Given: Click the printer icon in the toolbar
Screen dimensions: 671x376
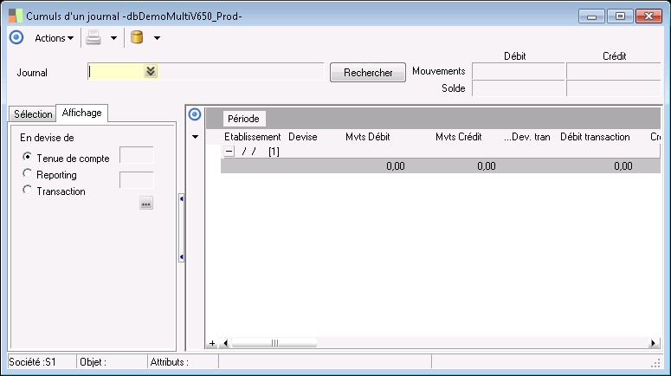Looking at the screenshot, I should click(94, 37).
